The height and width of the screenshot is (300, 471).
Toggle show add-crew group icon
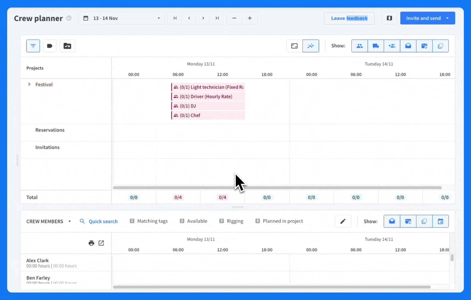pos(392,46)
